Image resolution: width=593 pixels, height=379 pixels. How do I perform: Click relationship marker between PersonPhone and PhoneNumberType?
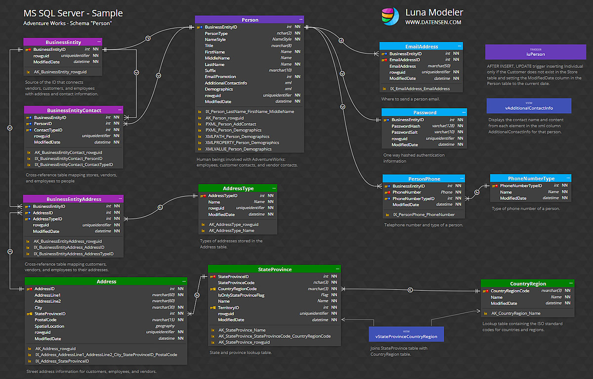pyautogui.click(x=477, y=192)
